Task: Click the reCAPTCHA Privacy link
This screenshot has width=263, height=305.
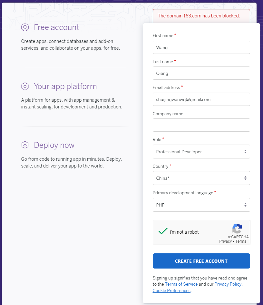Action: pyautogui.click(x=225, y=241)
